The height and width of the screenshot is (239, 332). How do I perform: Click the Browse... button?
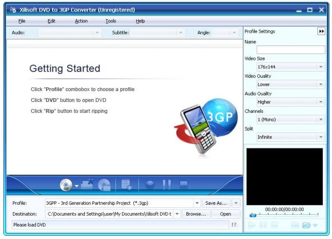196,214
